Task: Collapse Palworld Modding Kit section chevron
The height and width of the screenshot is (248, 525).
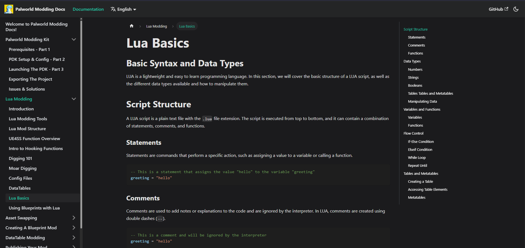Action: pos(74,39)
